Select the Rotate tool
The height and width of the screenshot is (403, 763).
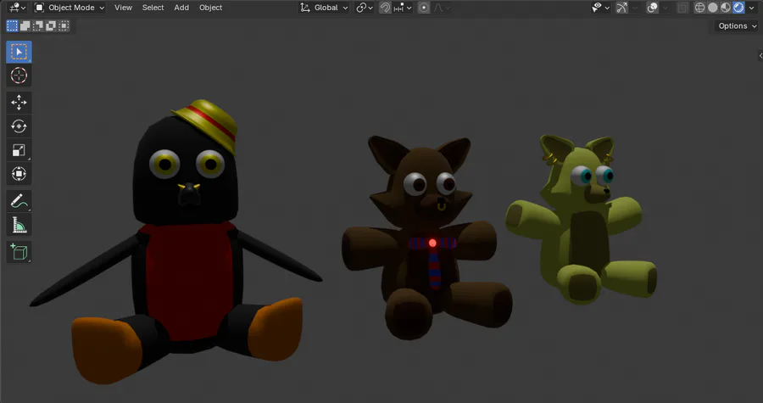[19, 126]
